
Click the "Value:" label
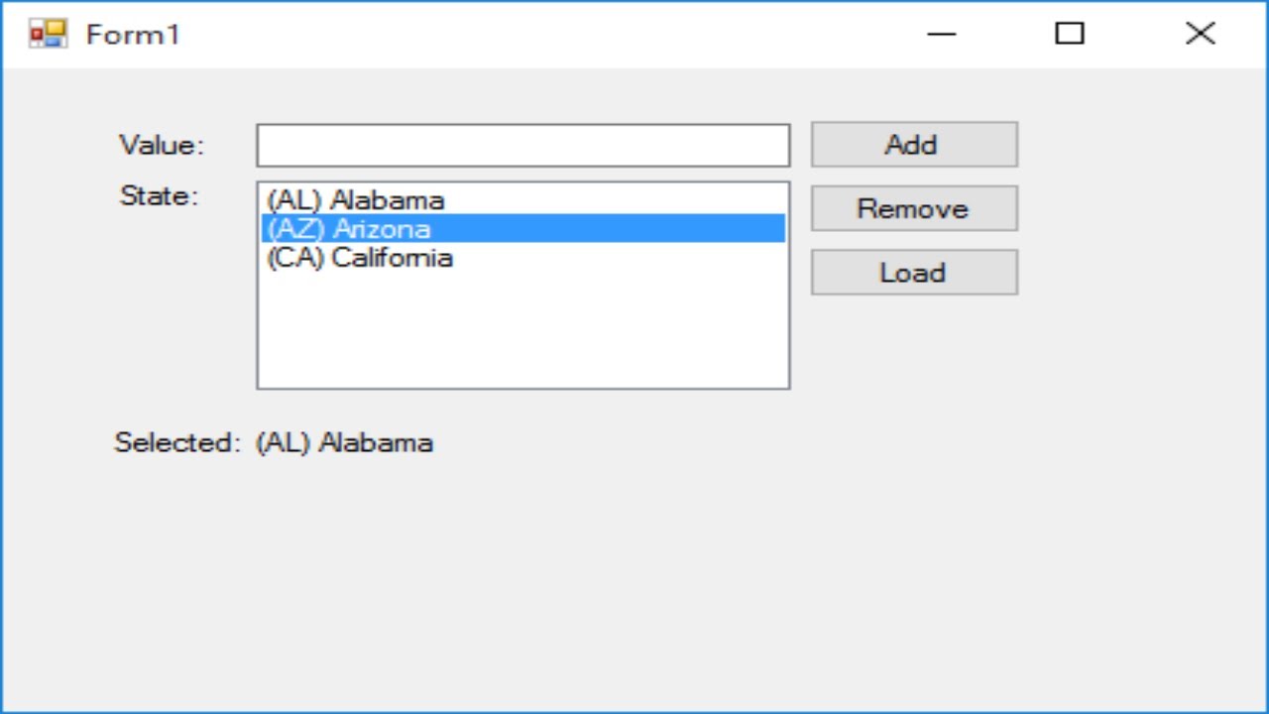[x=161, y=146]
